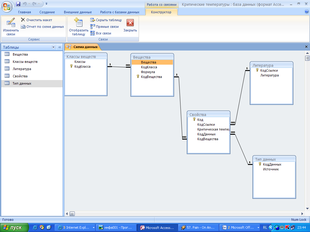Click horizontal scrollbar left arrow
This screenshot has height=232, width=310.
tap(67, 214)
